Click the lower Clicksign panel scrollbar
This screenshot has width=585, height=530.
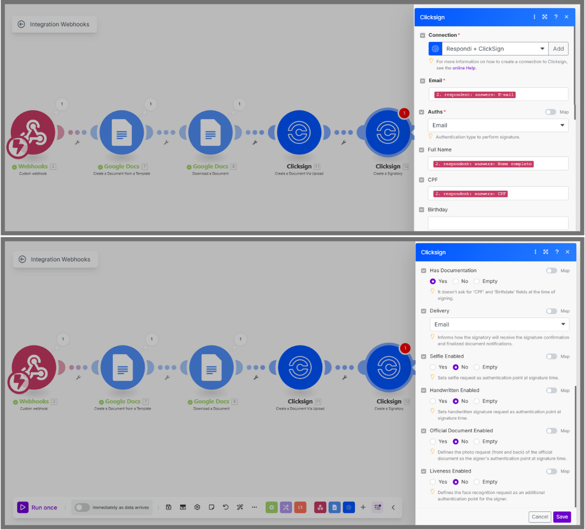pos(575,446)
